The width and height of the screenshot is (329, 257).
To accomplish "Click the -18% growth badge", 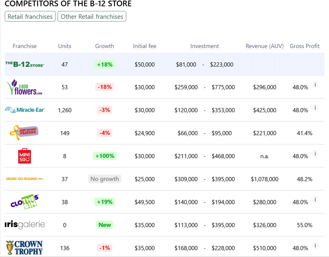I will pyautogui.click(x=104, y=87).
